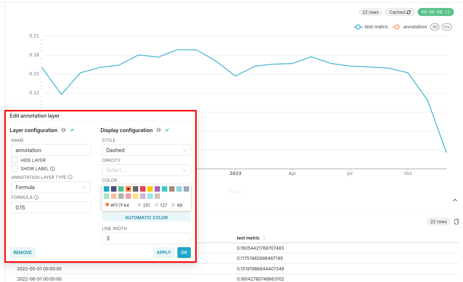Click the Formula field containing 0.15
The width and height of the screenshot is (463, 282).
click(51, 207)
